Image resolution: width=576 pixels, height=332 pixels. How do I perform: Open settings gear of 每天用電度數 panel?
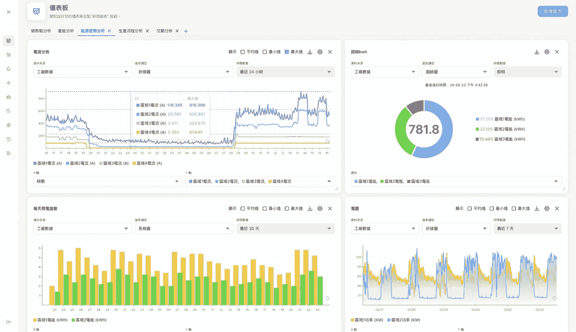(320, 209)
